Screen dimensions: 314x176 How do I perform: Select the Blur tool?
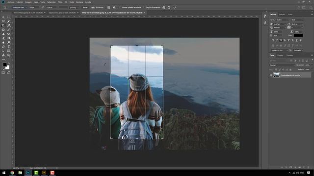[3, 43]
